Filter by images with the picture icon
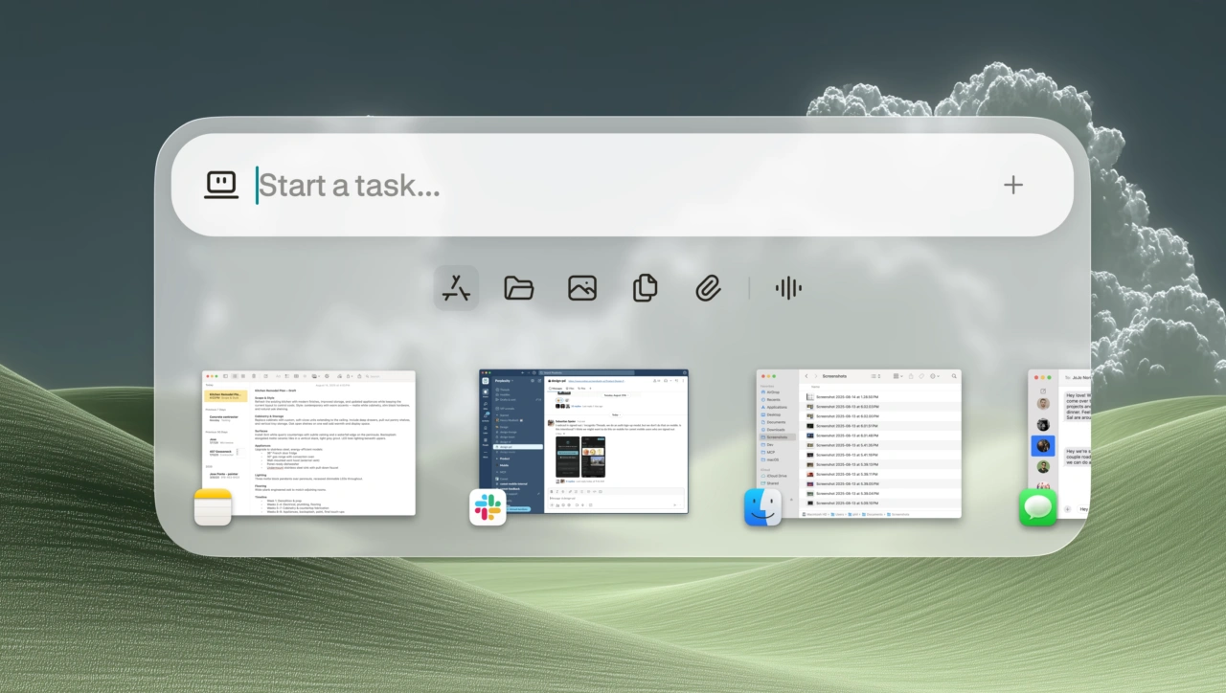The height and width of the screenshot is (693, 1226). tap(581, 287)
